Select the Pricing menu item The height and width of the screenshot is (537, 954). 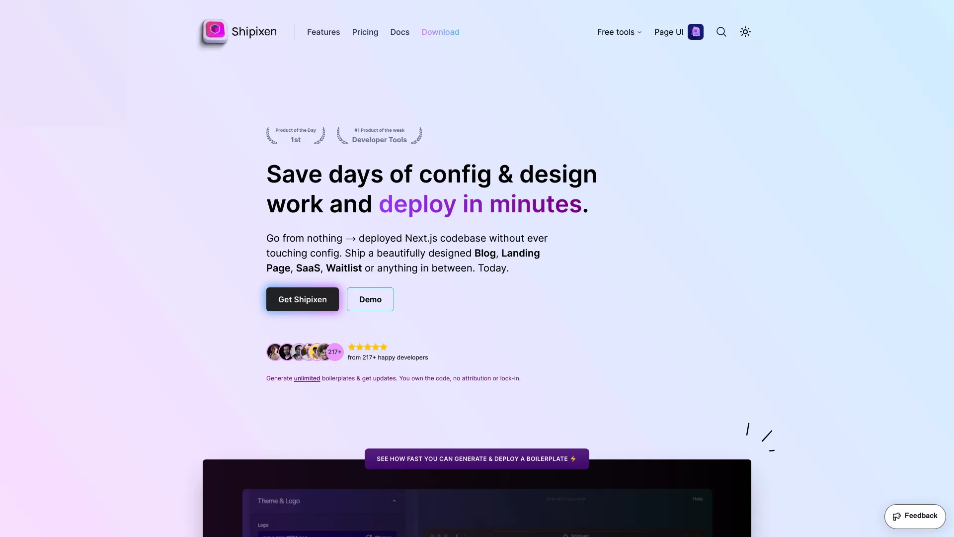(x=365, y=31)
